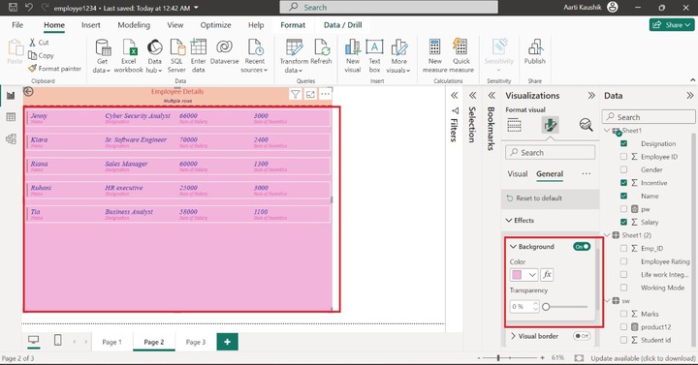Viewport: 698px width, 365px height.
Task: Click the Save icon in title bar
Action: pos(13,7)
